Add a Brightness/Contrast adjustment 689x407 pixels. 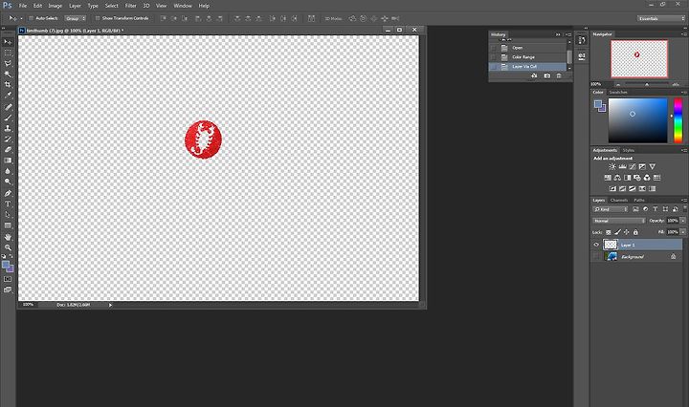click(612, 166)
